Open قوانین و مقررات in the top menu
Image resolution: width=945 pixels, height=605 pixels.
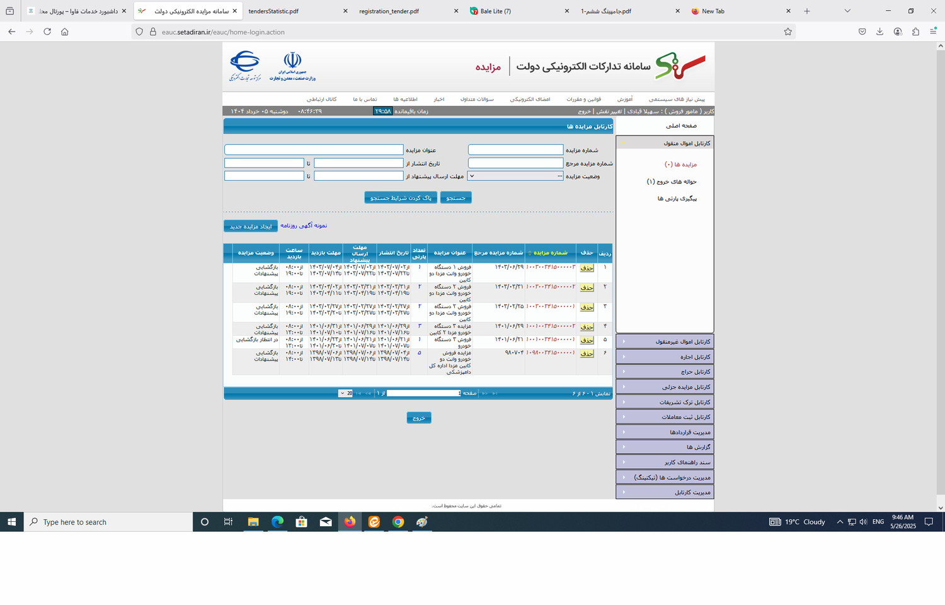(x=583, y=99)
